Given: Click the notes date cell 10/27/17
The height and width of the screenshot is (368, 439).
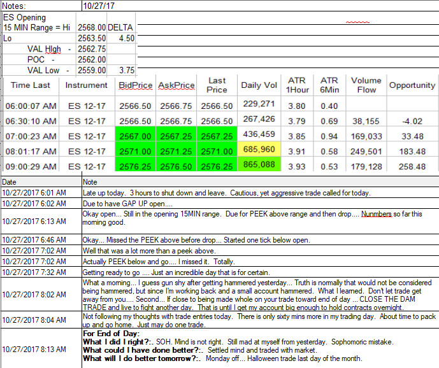Looking at the screenshot, I should click(99, 6).
